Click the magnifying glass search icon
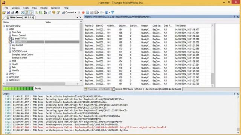Image resolution: width=241 pixels, height=135 pixels. 41,12
